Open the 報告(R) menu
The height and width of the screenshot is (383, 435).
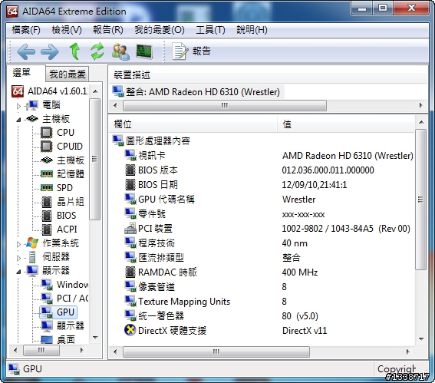[x=108, y=30]
